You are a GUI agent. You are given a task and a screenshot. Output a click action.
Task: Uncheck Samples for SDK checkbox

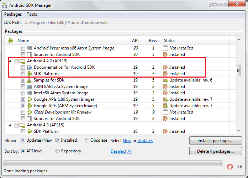tap(23, 80)
